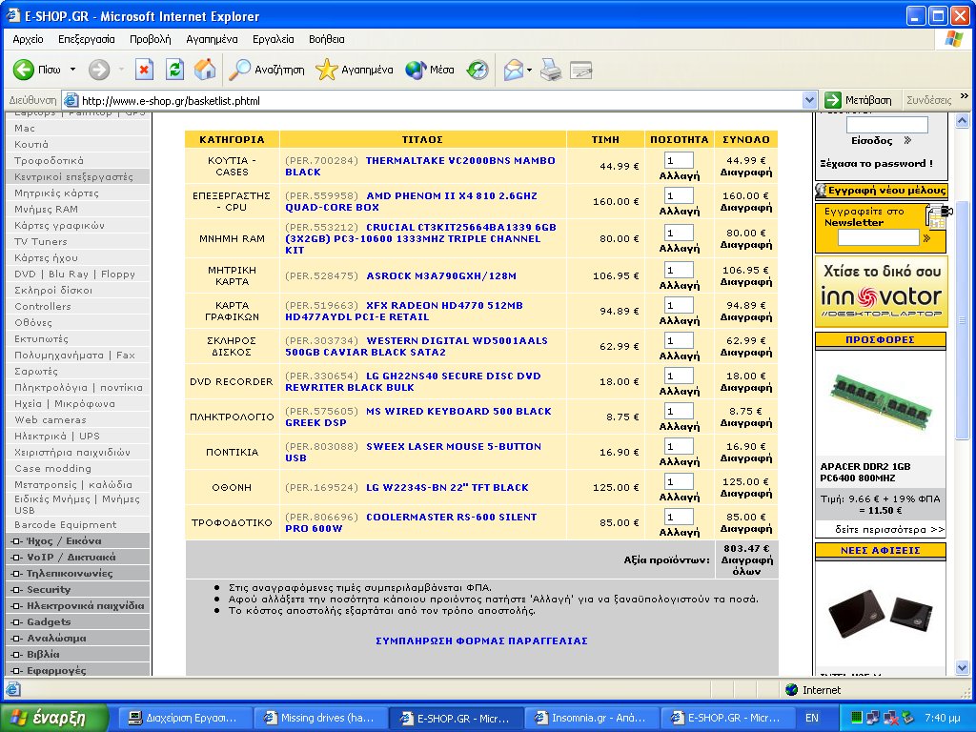The height and width of the screenshot is (732, 976).
Task: Open the Αρχείο menu
Action: click(x=28, y=39)
